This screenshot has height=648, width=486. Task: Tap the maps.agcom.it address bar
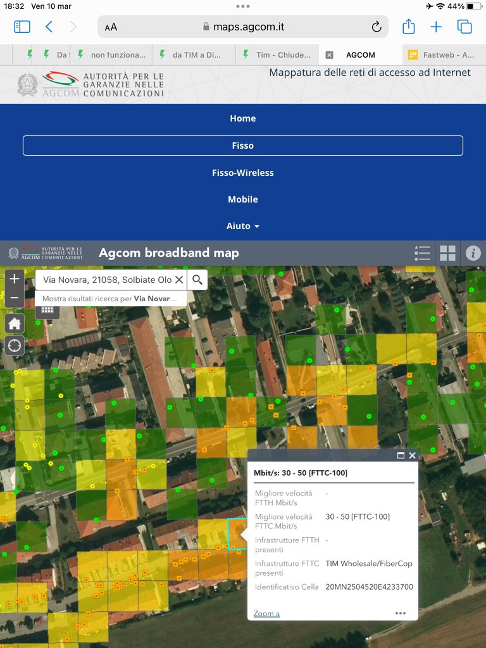coord(243,27)
